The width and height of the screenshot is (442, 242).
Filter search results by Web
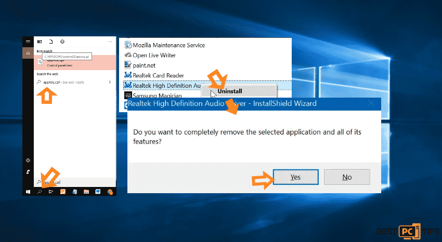pos(62,42)
